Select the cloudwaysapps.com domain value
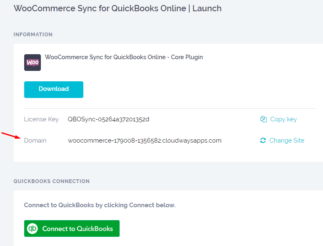 click(145, 141)
